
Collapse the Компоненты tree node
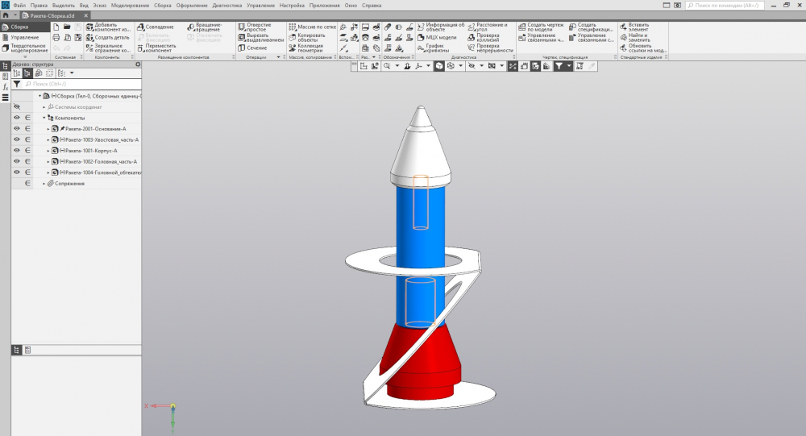[44, 118]
